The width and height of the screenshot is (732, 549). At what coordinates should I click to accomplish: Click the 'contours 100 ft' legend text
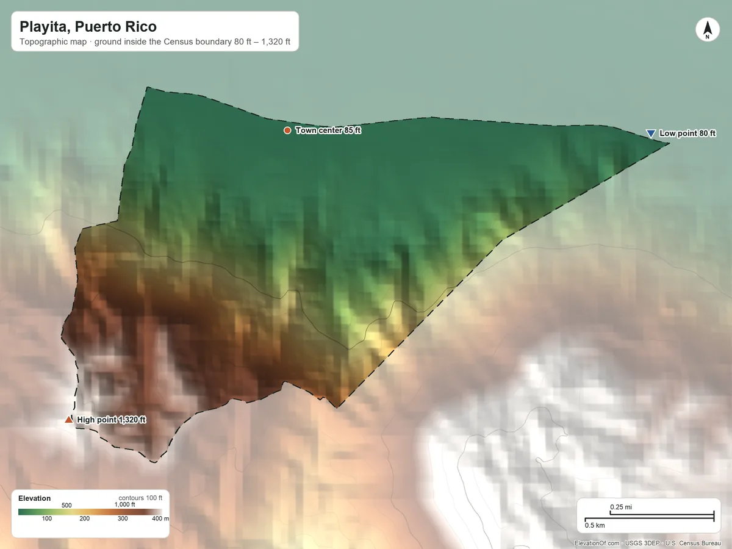140,498
